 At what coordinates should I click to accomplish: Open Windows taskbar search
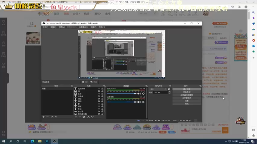(x=11, y=141)
